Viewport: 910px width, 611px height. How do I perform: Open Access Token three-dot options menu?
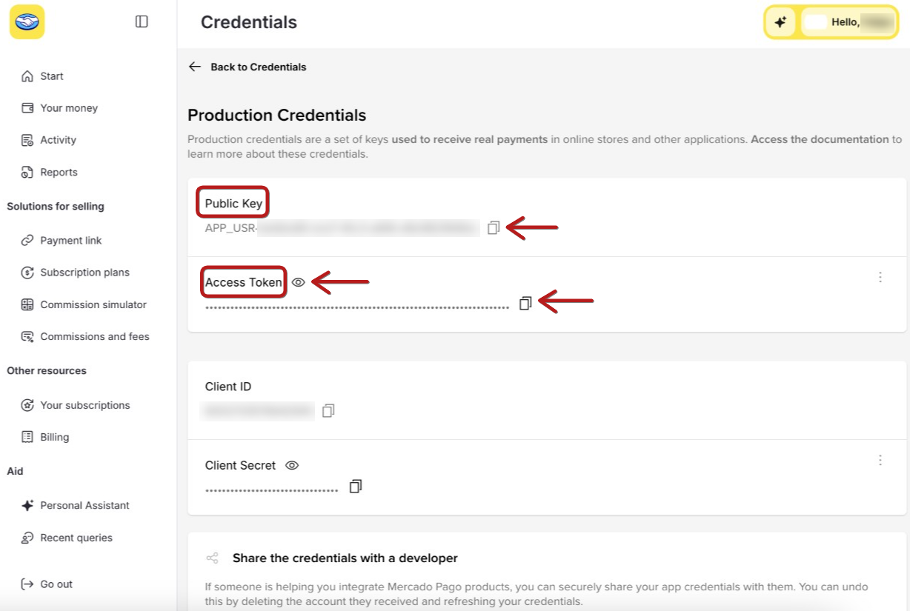[x=880, y=277]
